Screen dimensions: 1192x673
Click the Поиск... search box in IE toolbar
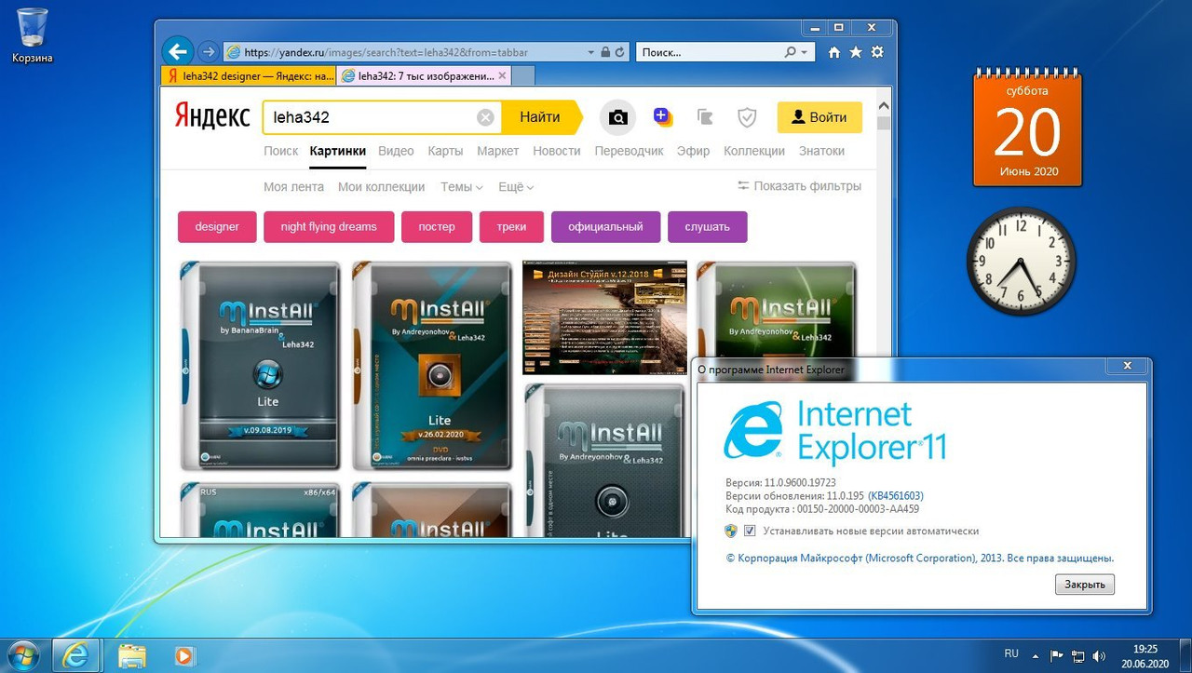click(x=710, y=52)
